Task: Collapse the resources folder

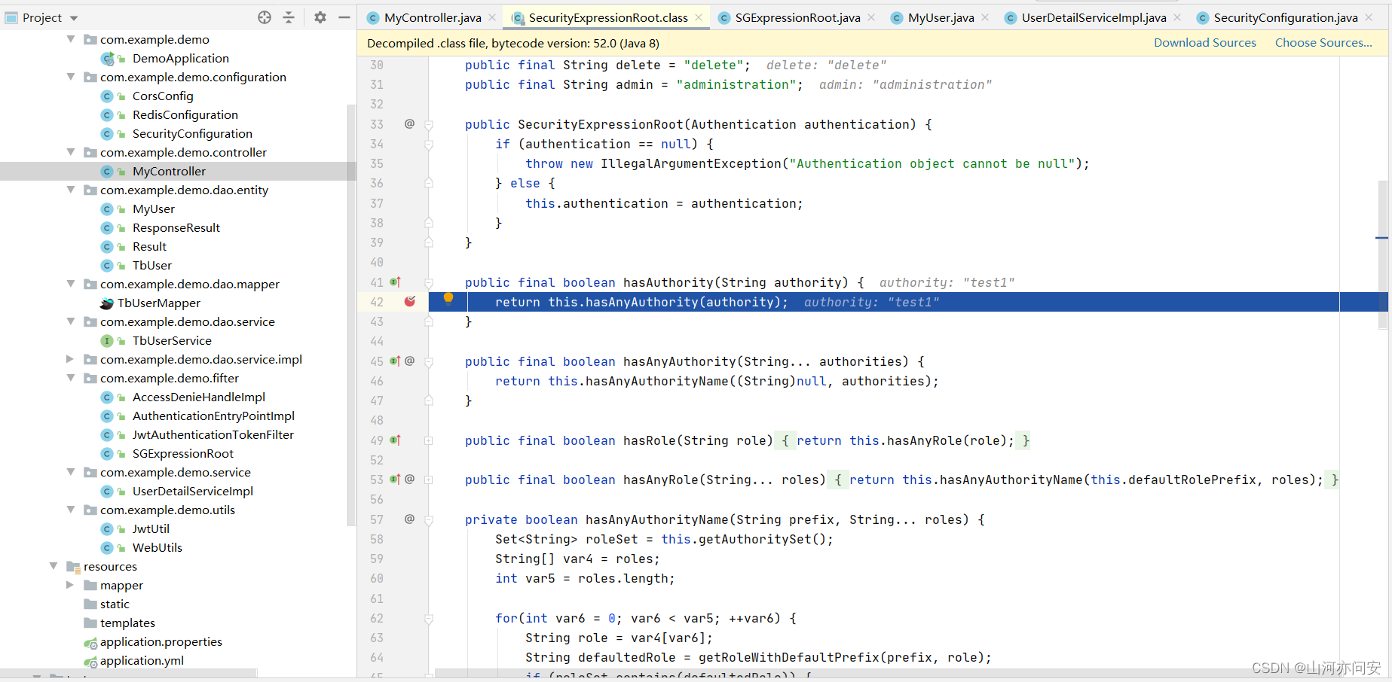Action: point(54,566)
